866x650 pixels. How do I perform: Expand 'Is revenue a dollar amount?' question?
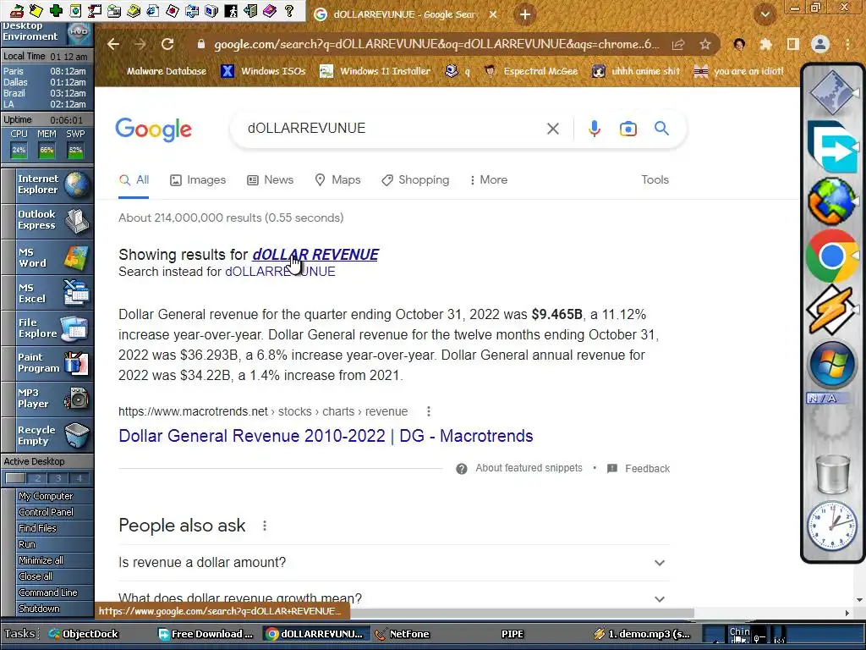pos(394,563)
